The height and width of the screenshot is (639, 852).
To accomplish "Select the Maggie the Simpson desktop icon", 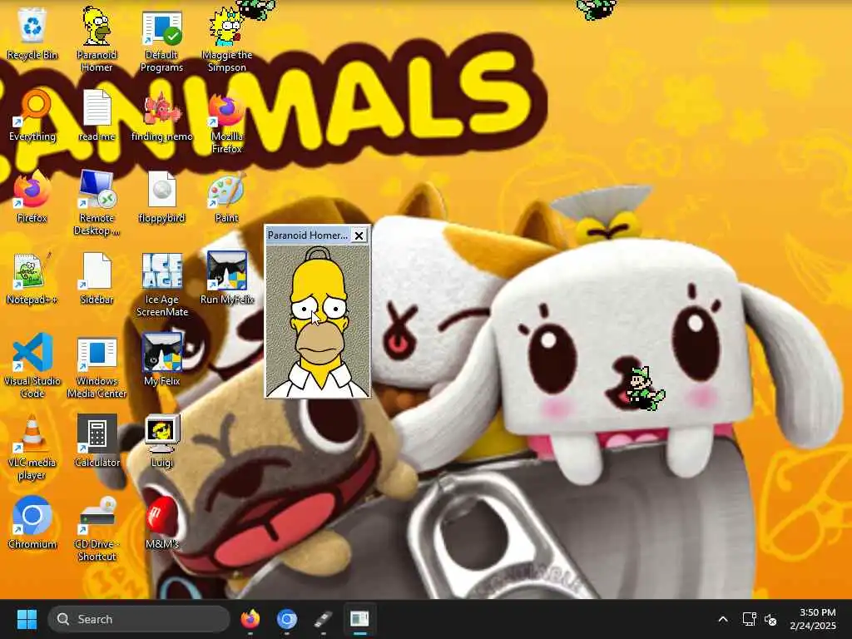I will tap(226, 41).
